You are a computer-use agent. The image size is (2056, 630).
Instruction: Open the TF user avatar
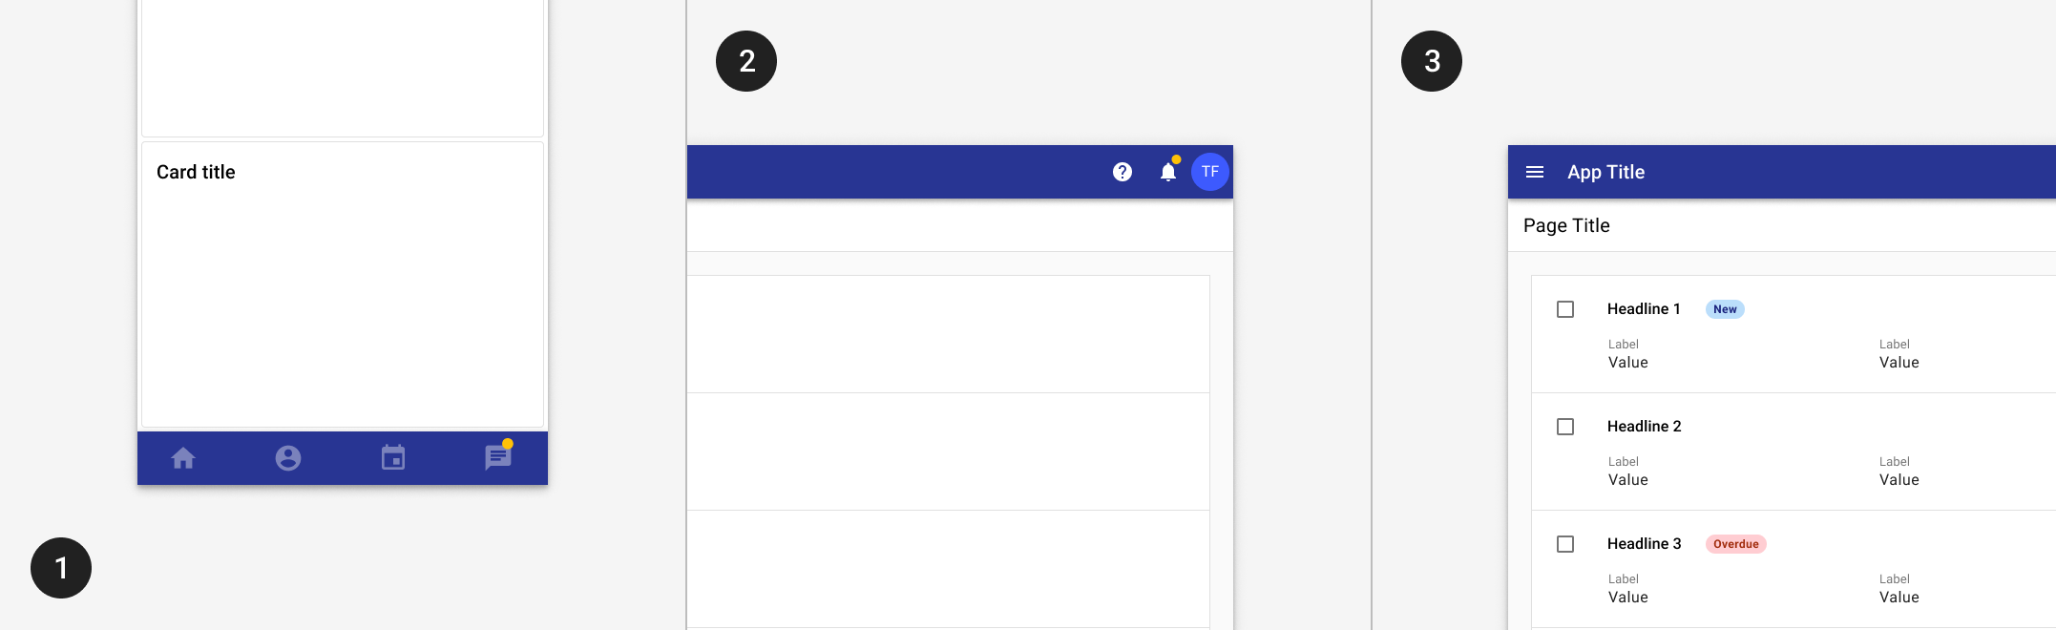[1210, 172]
